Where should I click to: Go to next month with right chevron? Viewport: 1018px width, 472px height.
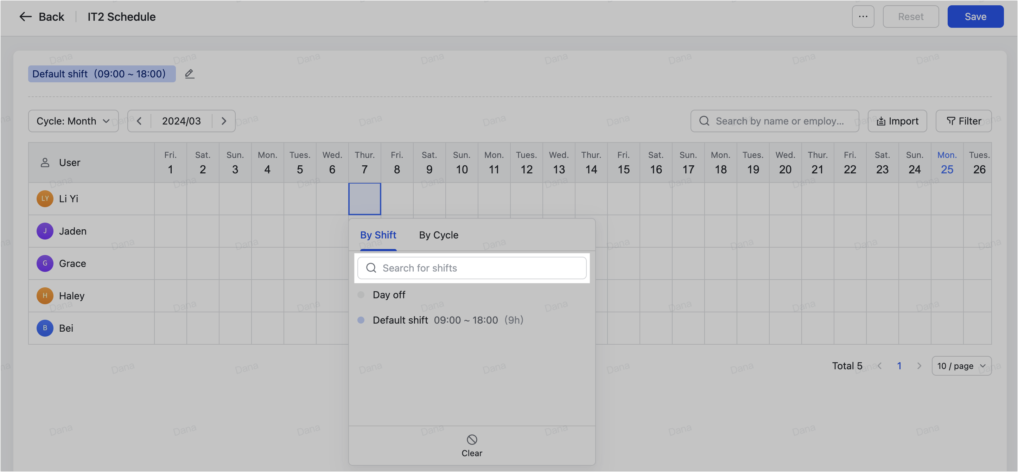[224, 121]
